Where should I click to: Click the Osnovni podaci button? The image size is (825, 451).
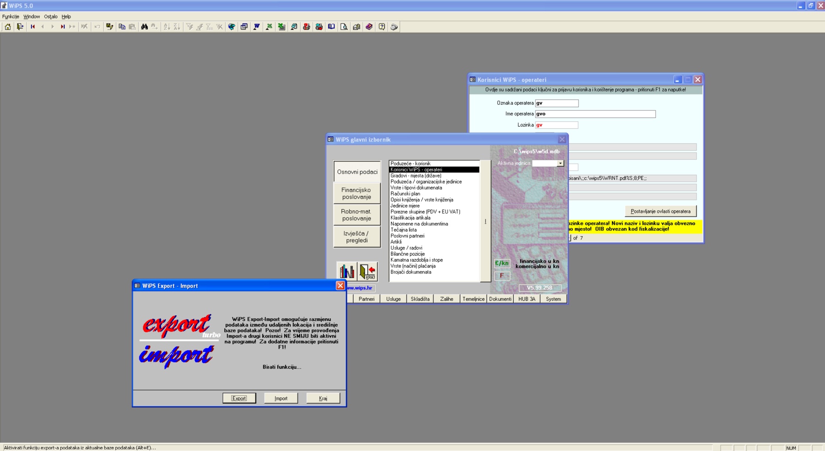click(357, 172)
